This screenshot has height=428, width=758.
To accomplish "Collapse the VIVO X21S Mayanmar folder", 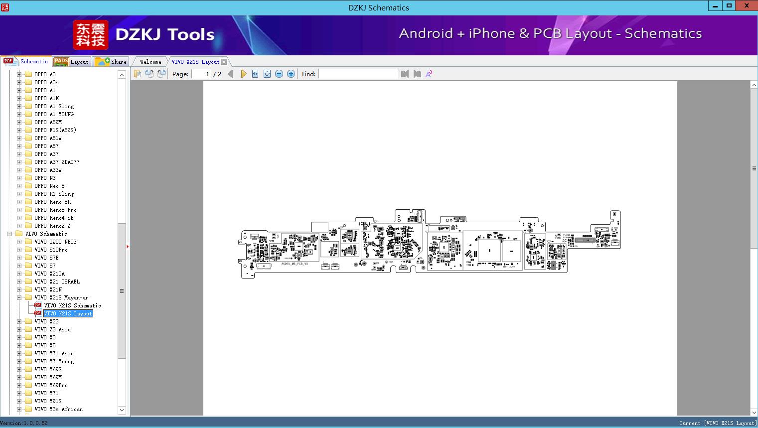I will click(19, 297).
